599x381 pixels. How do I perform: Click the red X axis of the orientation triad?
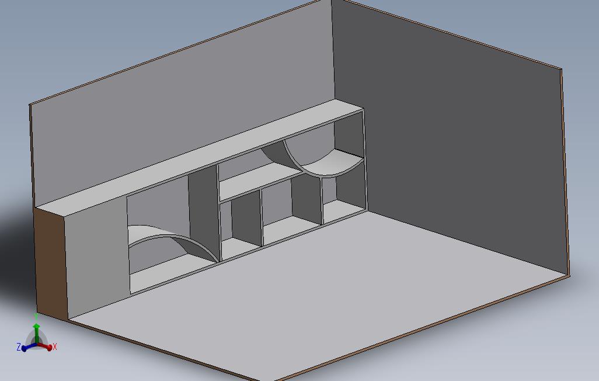pos(46,347)
